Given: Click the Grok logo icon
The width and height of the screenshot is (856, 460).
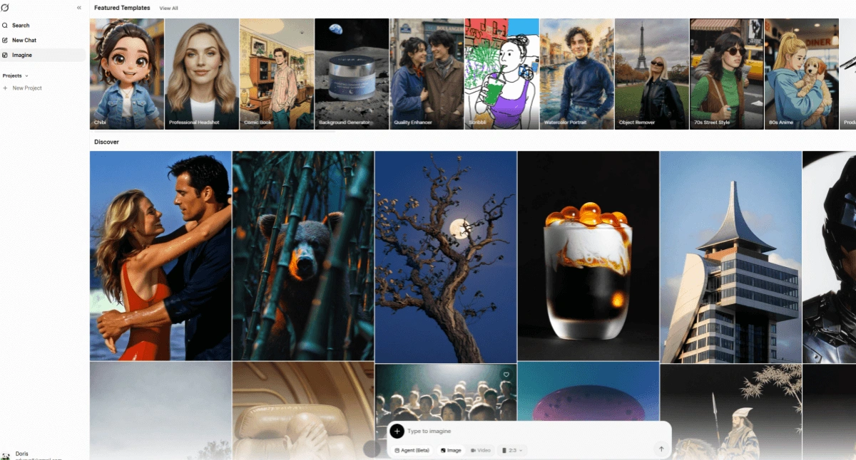Looking at the screenshot, I should pyautogui.click(x=5, y=7).
